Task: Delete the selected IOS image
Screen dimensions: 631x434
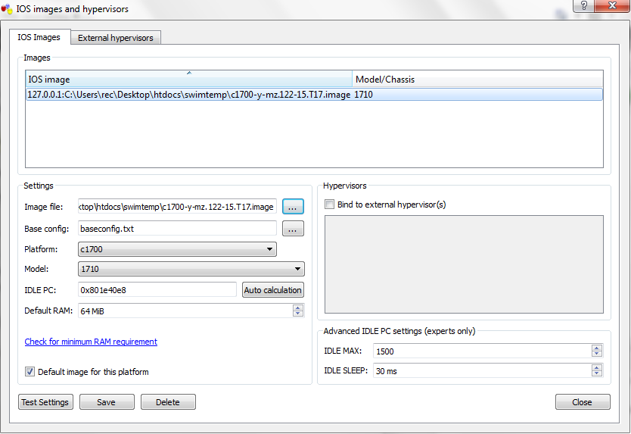Action: (168, 401)
